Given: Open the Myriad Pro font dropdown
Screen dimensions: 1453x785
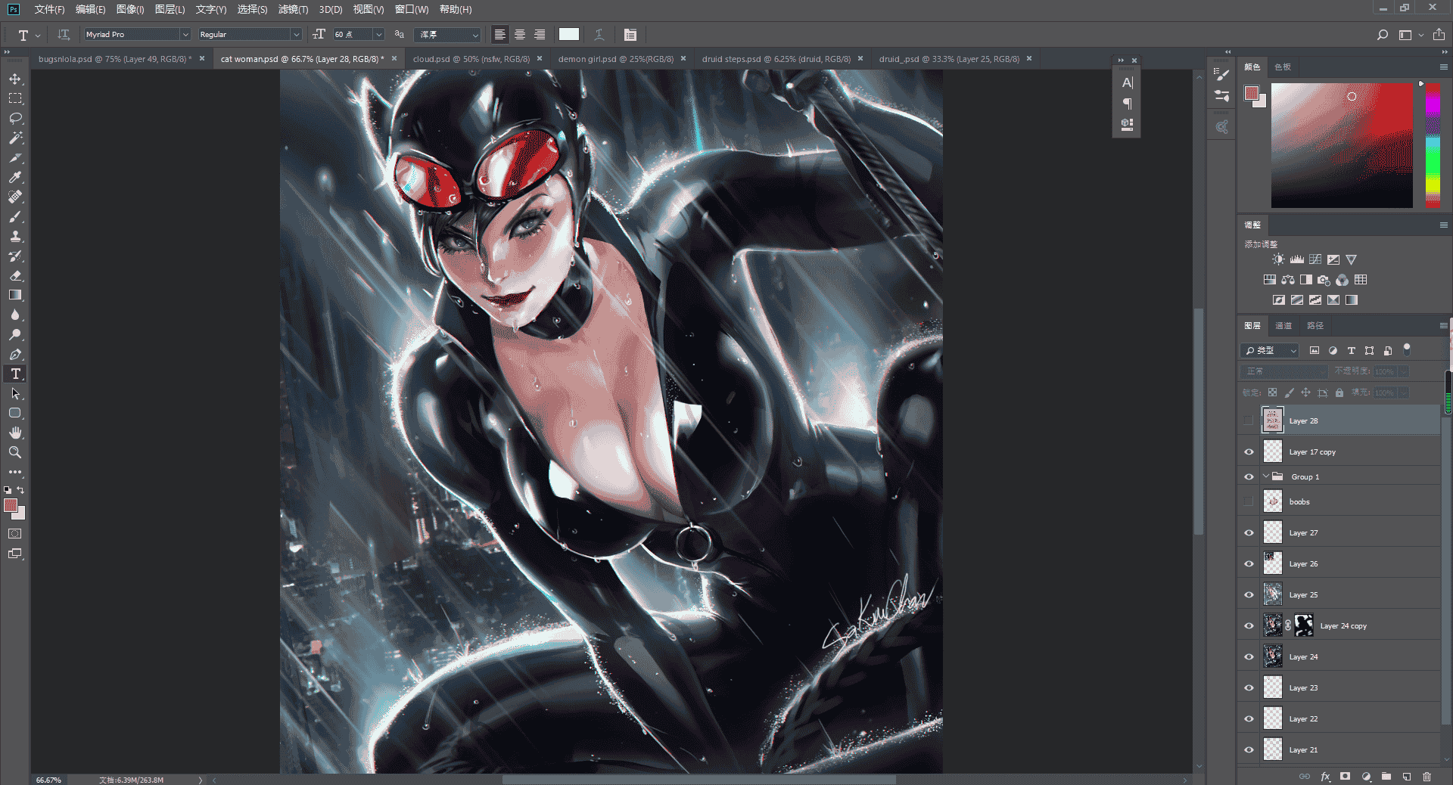Looking at the screenshot, I should coord(185,34).
